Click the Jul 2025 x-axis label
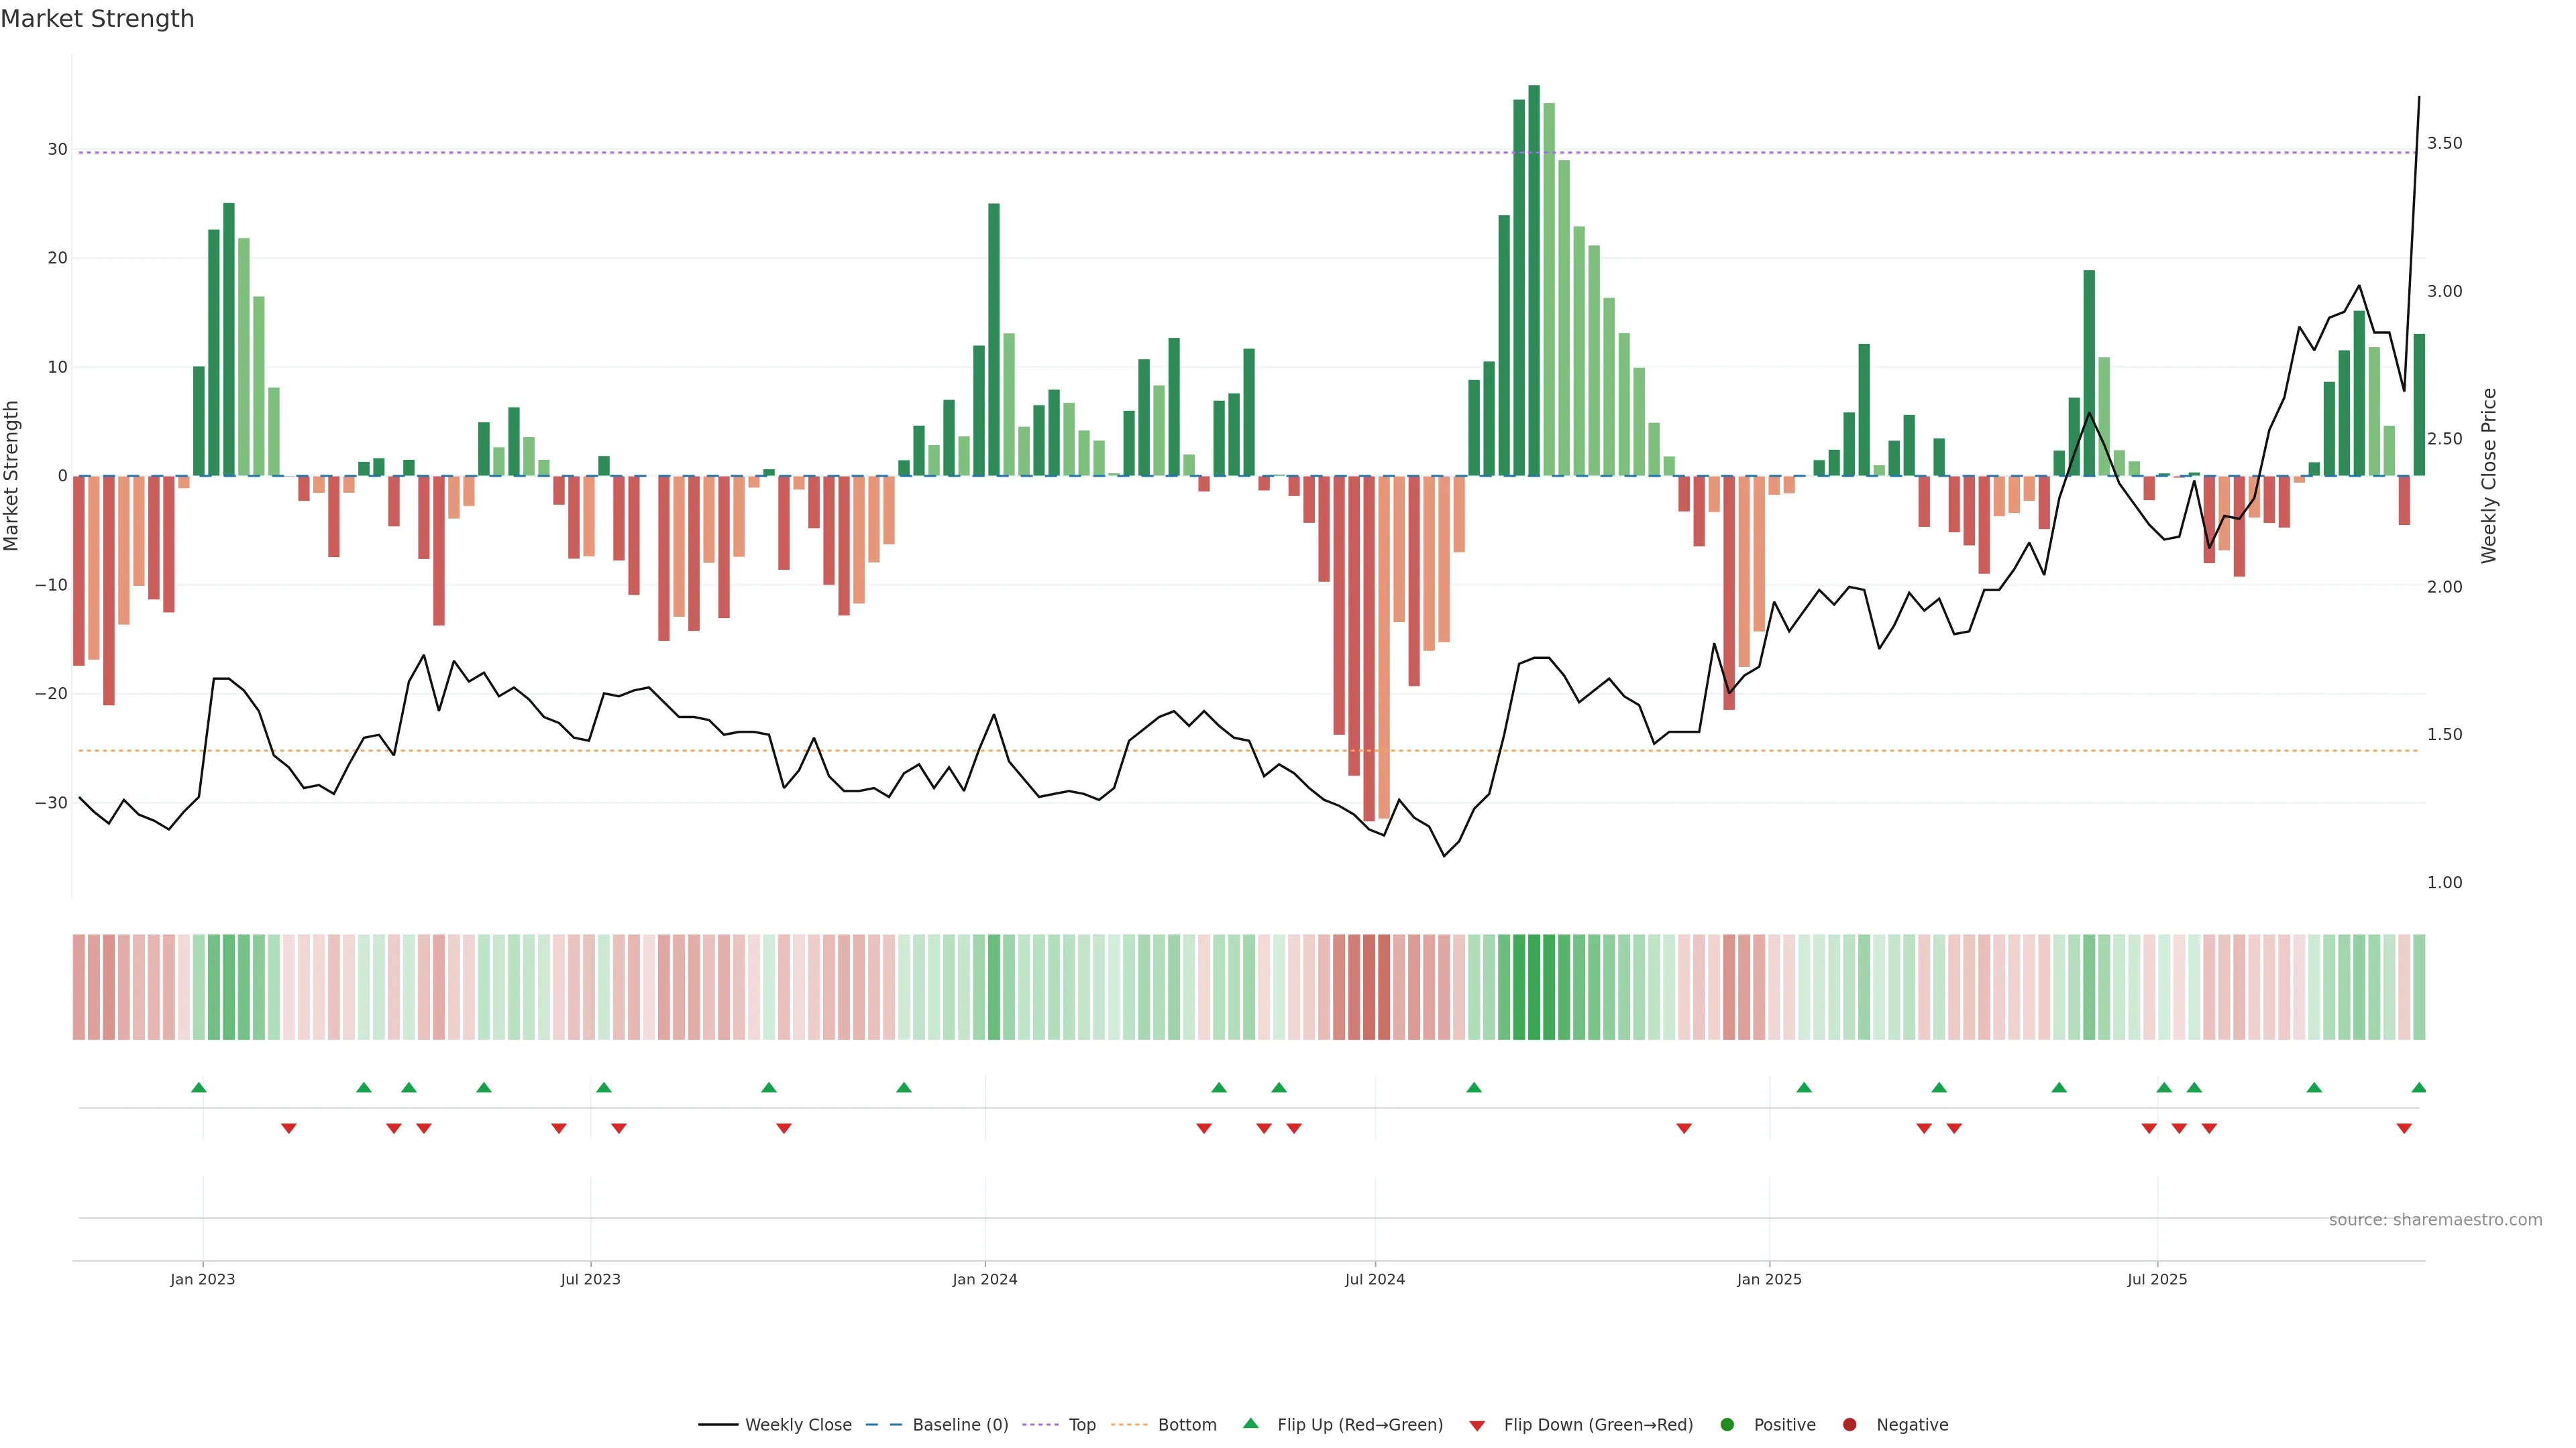Viewport: 2576px width, 1448px height. (2157, 1279)
